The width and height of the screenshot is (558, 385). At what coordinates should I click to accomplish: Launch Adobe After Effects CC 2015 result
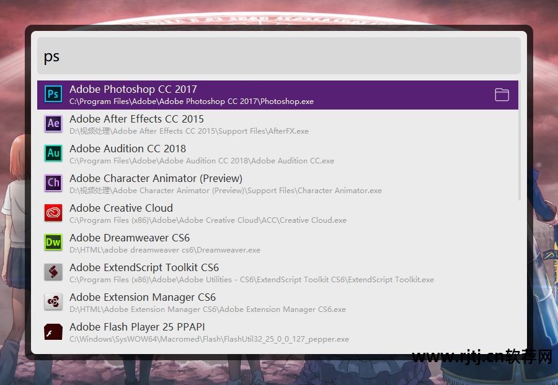coord(136,119)
